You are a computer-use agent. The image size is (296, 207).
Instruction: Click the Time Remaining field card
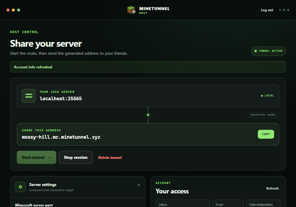coord(263,203)
